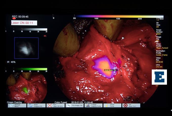Select the Color Fused view label

click(x=61, y=102)
